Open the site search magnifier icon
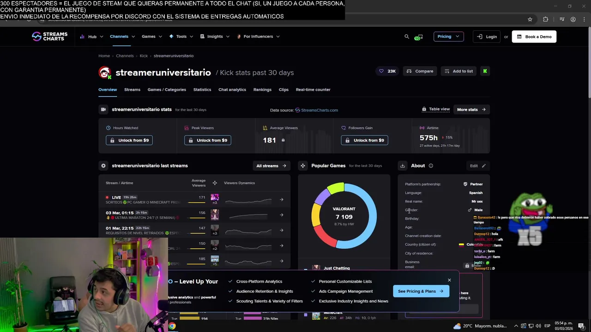Screen dimensions: 591x332 click(407, 36)
